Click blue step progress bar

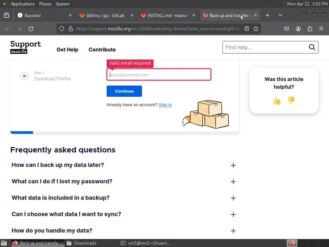(22, 133)
